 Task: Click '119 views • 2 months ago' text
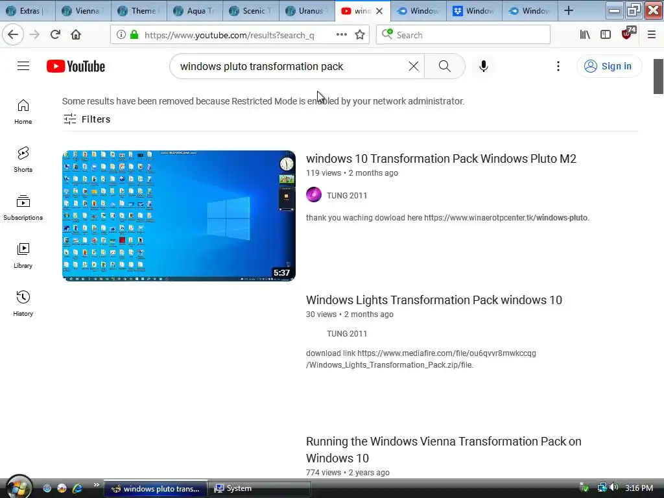[352, 172]
